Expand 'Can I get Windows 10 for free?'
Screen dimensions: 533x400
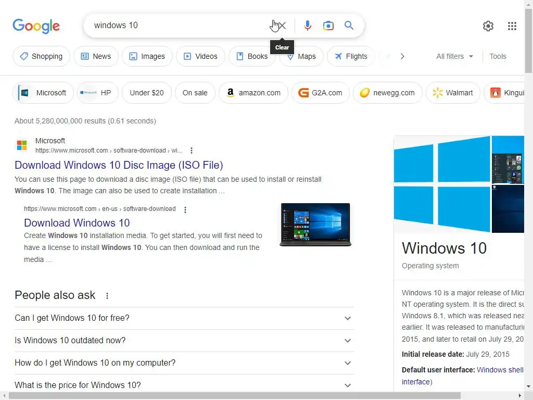pos(184,318)
